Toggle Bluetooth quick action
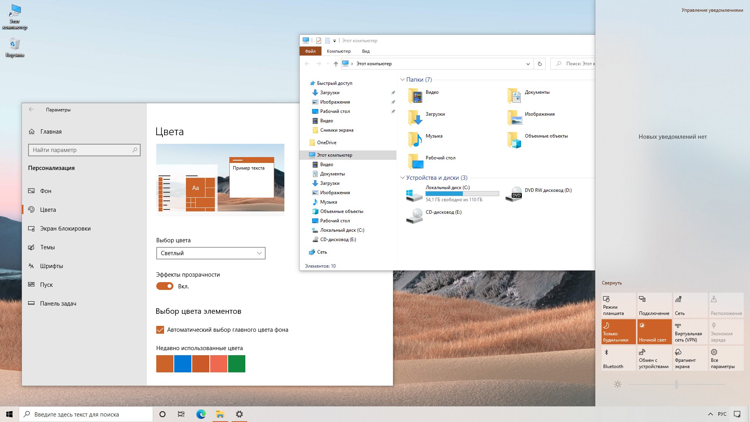This screenshot has width=750, height=422. 619,358
